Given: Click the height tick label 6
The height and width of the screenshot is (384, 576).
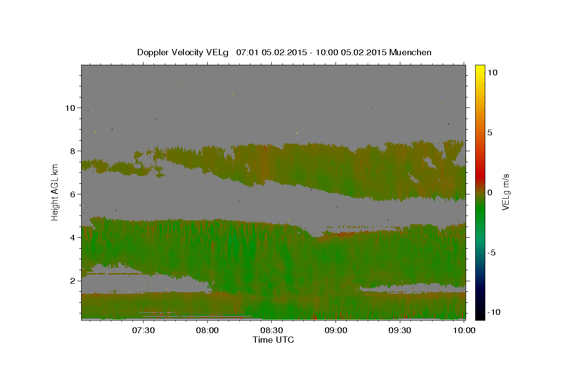Looking at the screenshot, I should (x=73, y=194).
